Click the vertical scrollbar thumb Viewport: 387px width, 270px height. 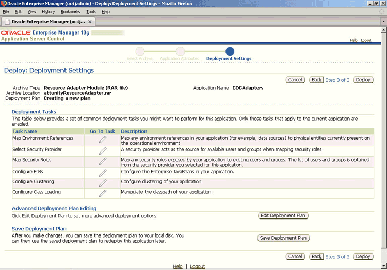[x=383, y=141]
